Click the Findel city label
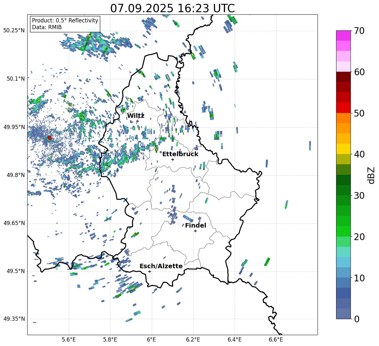 click(x=196, y=225)
